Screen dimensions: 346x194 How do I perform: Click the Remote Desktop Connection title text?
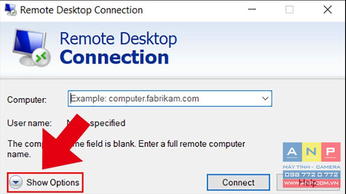[x=81, y=10]
